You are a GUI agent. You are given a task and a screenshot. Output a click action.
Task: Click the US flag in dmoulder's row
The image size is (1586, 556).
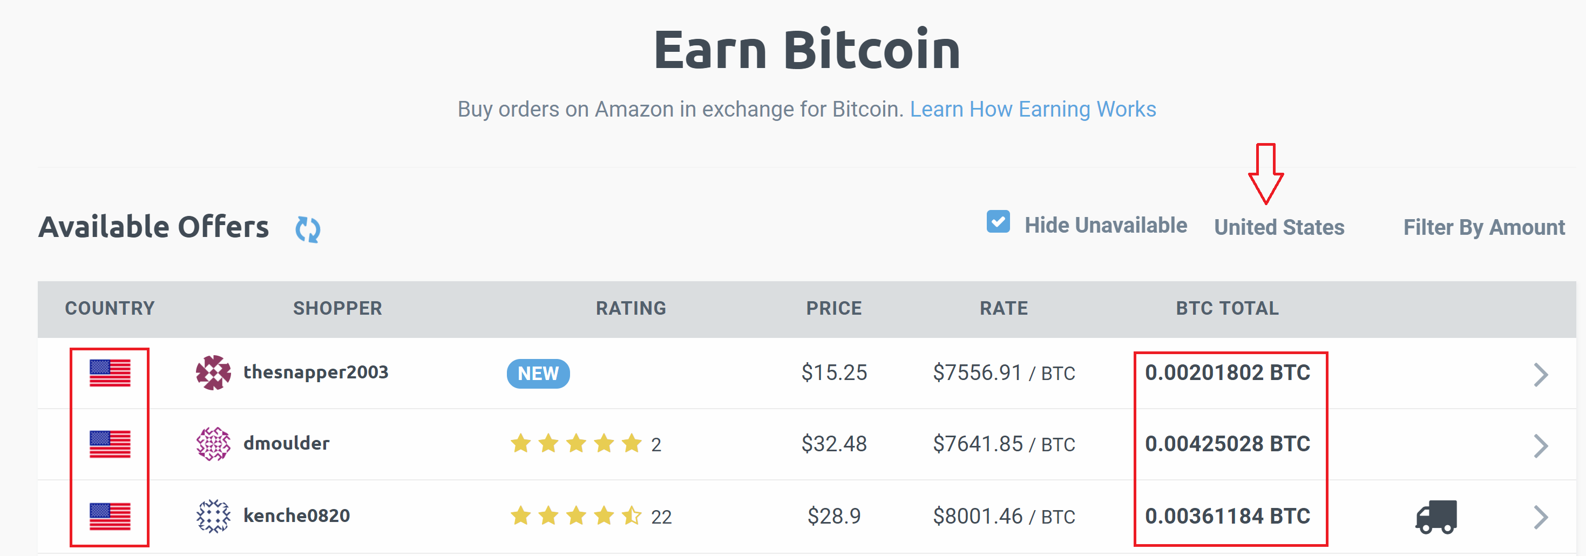[x=110, y=444]
